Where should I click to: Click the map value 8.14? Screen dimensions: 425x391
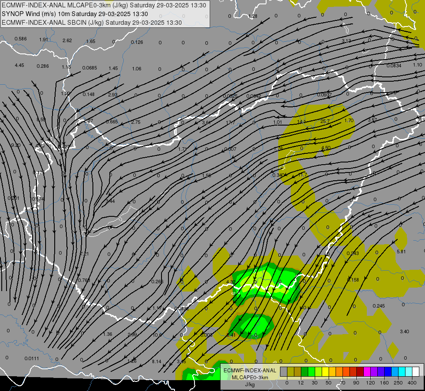point(156,361)
